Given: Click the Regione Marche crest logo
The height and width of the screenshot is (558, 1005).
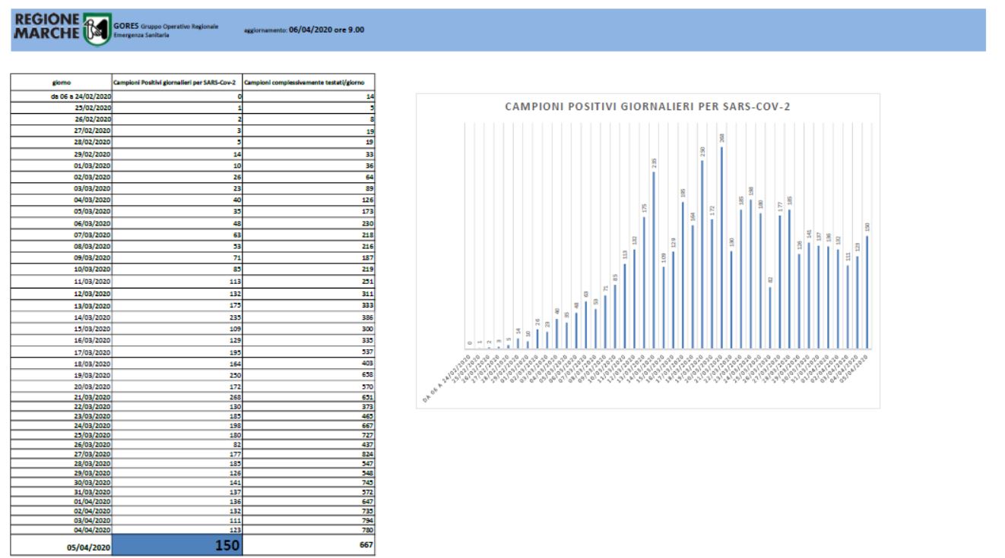Looking at the screenshot, I should 95,30.
